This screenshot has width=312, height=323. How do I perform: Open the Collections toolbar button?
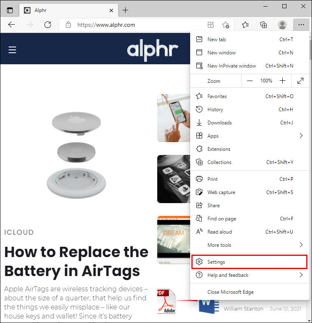(x=263, y=25)
